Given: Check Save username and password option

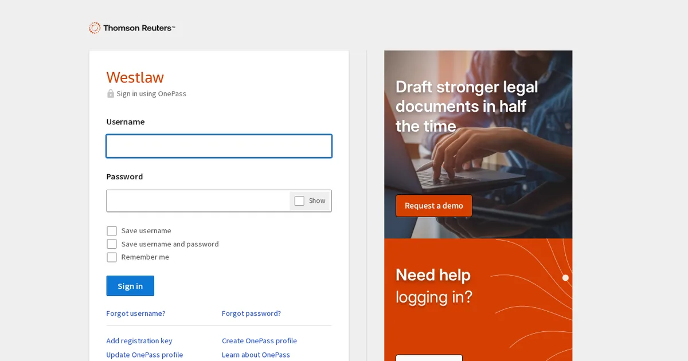Looking at the screenshot, I should point(112,244).
